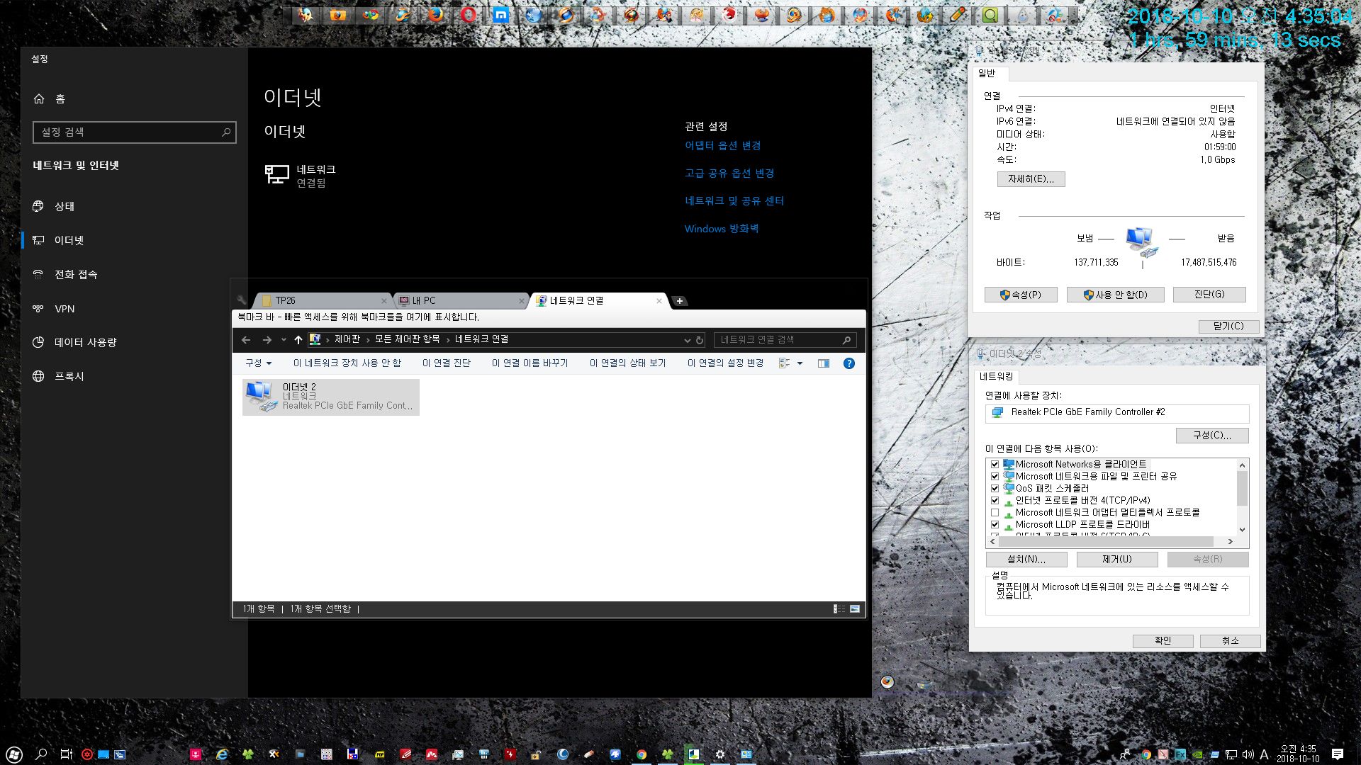Expand the address bar history dropdown

(686, 340)
